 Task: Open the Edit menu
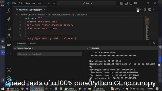coord(21,3)
